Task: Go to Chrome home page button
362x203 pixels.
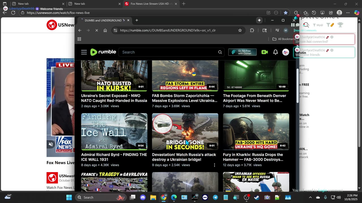Action: pyautogui.click(x=105, y=30)
